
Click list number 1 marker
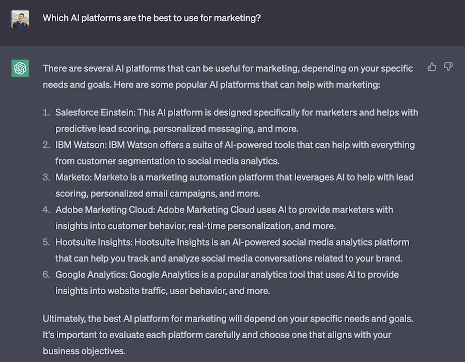point(47,112)
